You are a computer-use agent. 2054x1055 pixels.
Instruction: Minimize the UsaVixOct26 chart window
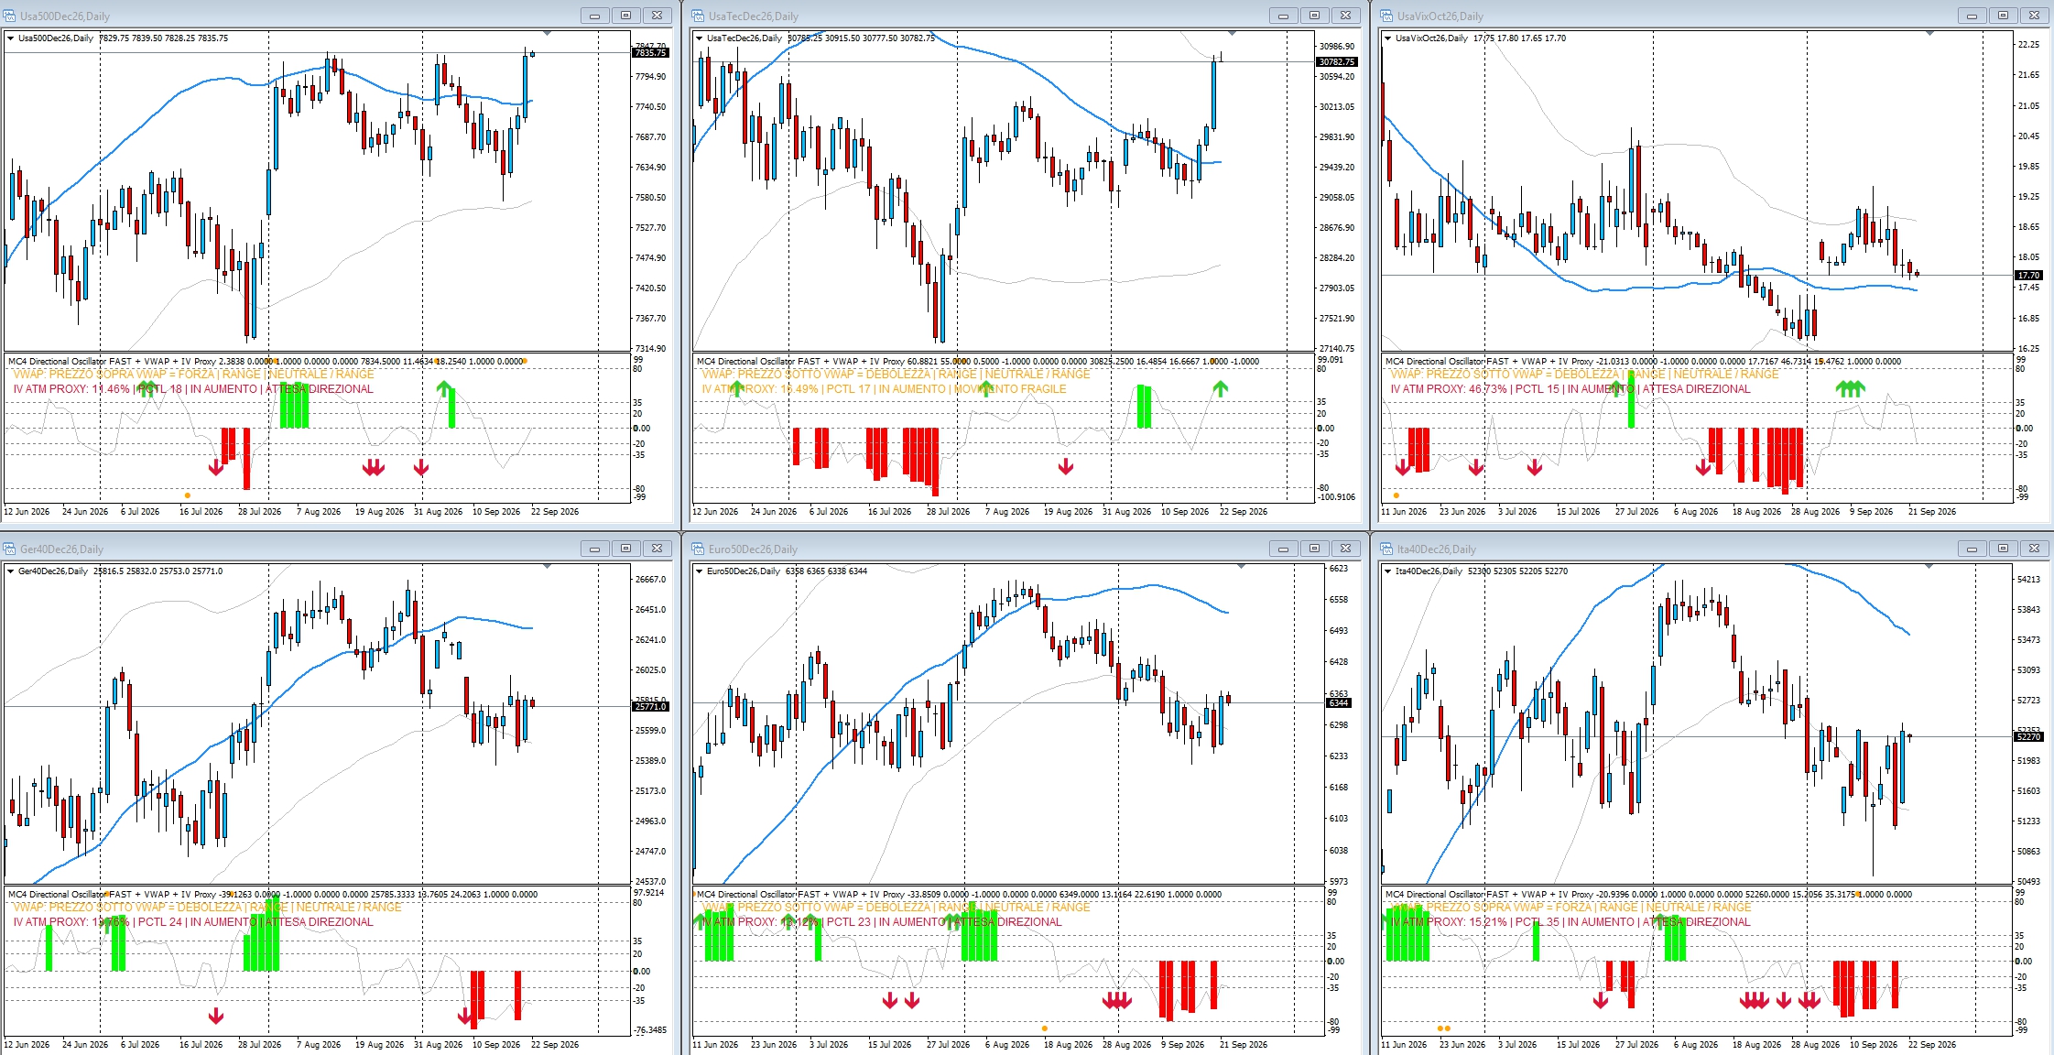tap(1972, 16)
